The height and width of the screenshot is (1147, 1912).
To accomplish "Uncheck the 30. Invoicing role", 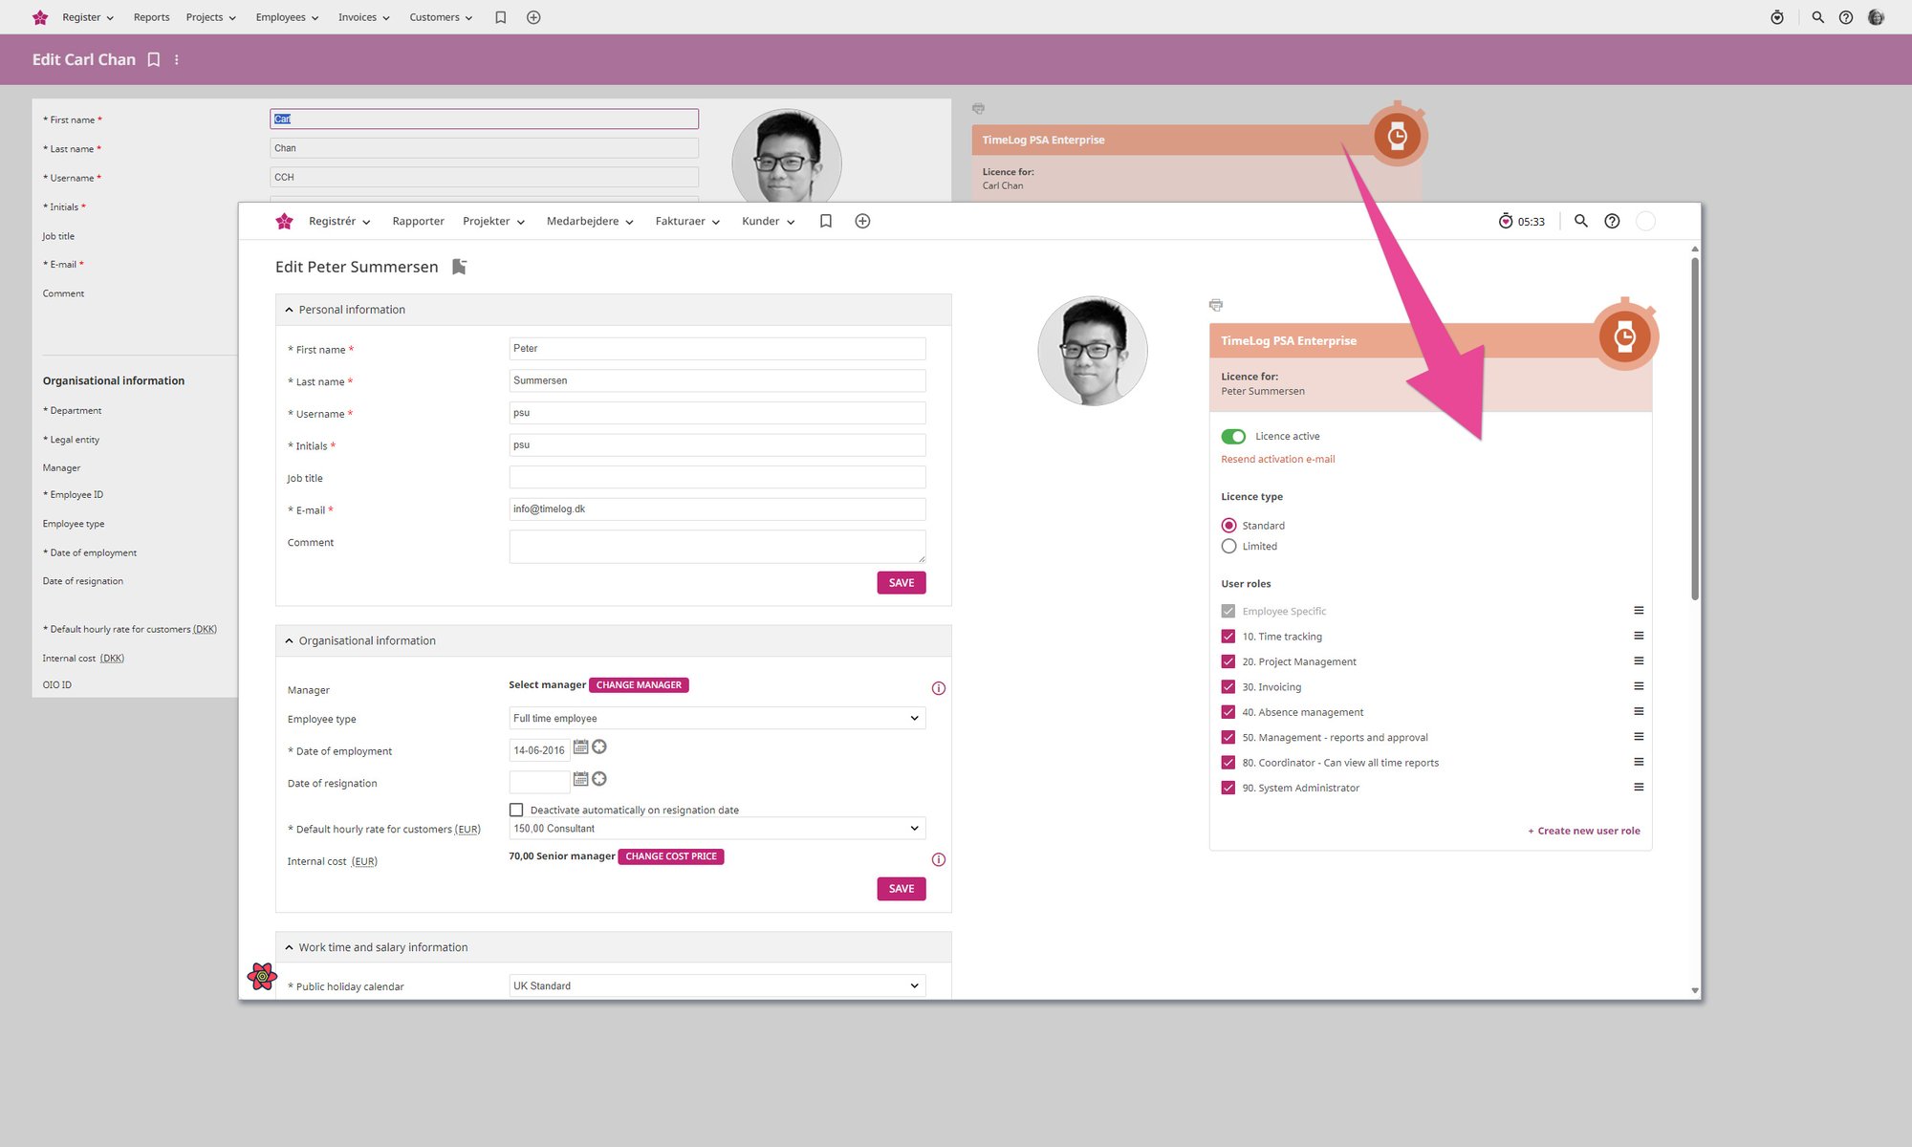I will tap(1228, 686).
